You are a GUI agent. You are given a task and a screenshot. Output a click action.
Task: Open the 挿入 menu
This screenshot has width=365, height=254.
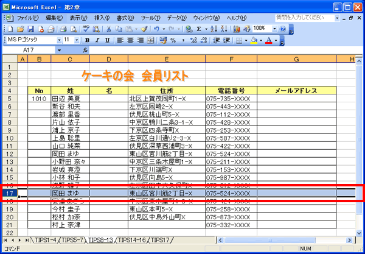point(102,18)
